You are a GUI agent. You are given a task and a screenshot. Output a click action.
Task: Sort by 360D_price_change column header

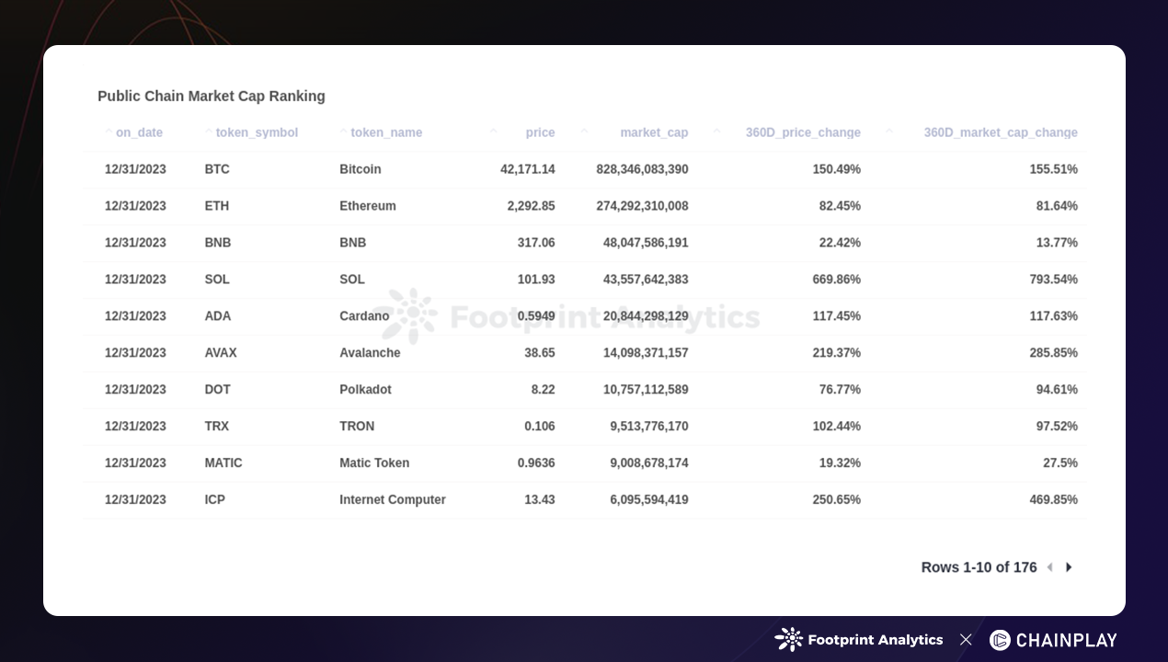point(802,132)
